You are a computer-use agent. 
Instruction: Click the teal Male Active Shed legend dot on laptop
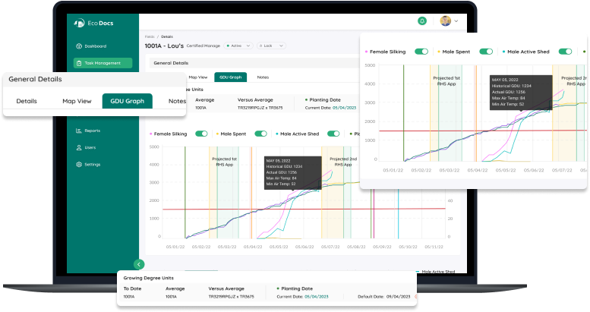[277, 134]
